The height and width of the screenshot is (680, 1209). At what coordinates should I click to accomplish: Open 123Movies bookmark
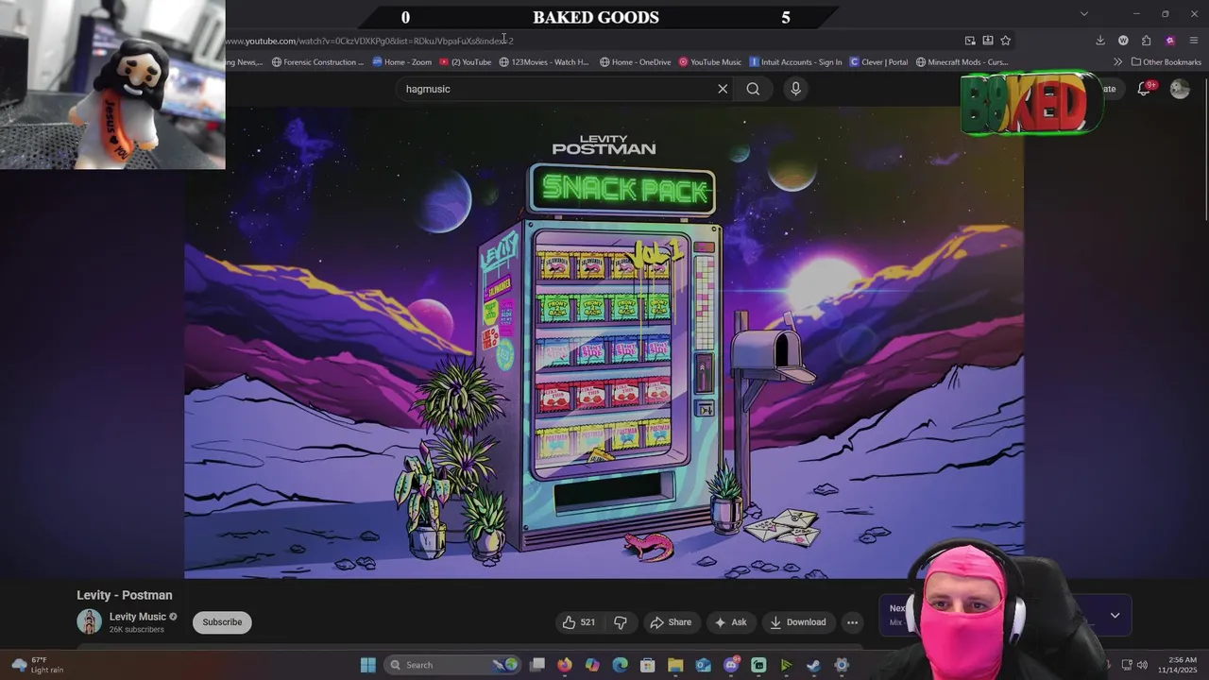544,62
